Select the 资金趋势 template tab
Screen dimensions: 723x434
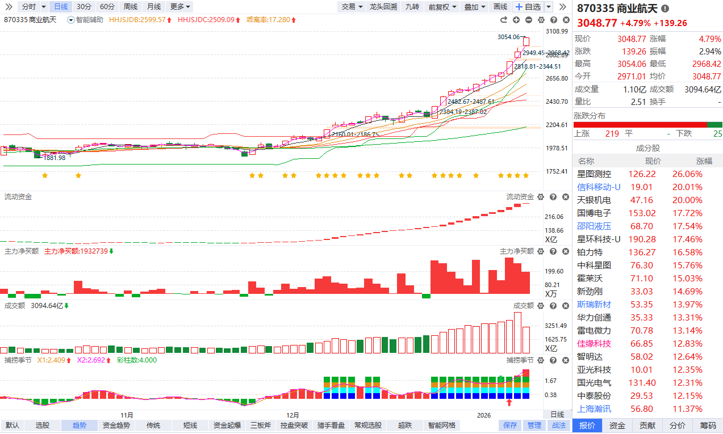coord(116,425)
